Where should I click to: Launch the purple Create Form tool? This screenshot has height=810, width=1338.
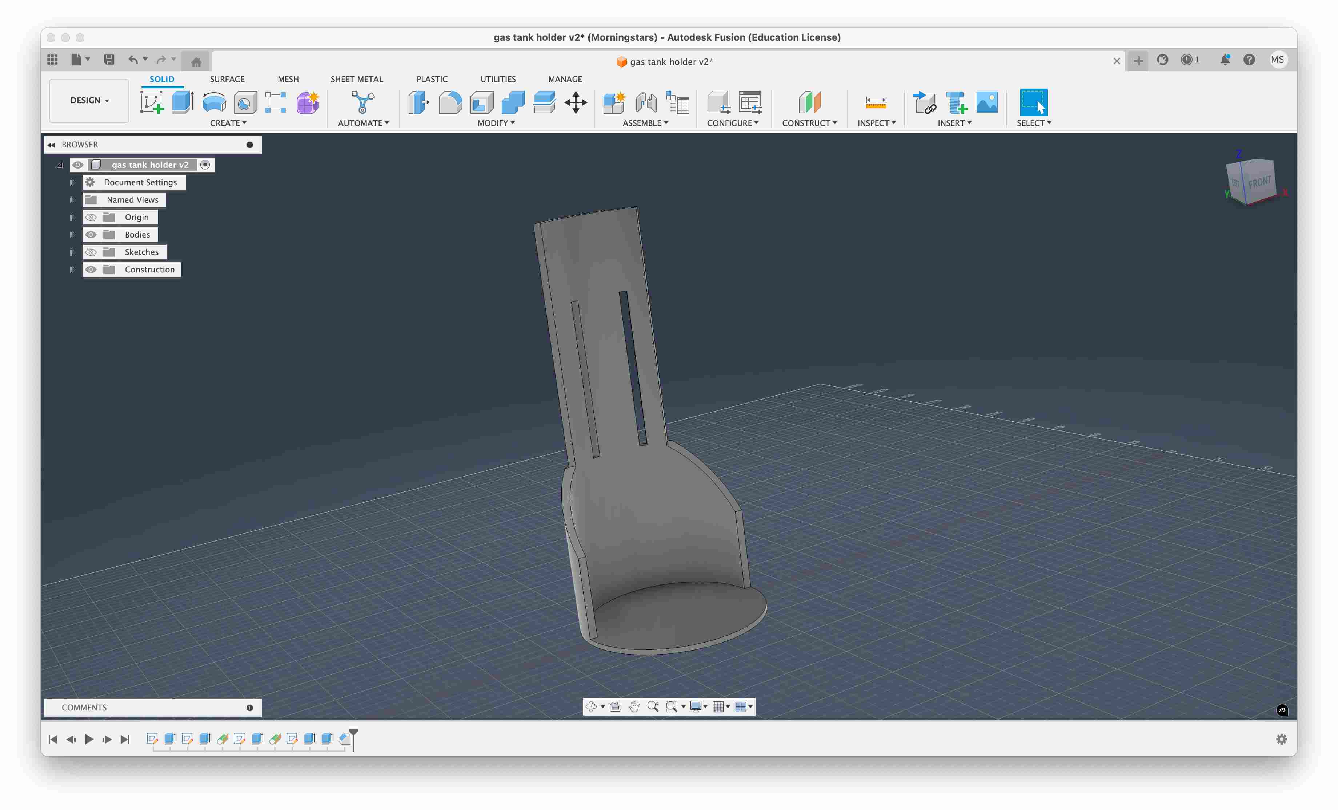click(x=307, y=102)
